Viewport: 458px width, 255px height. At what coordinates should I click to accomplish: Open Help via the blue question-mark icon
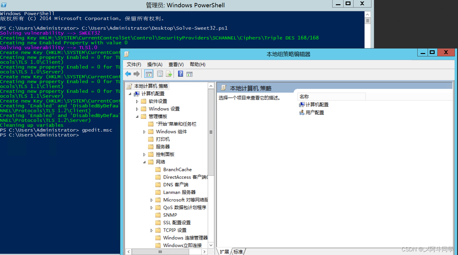180,74
